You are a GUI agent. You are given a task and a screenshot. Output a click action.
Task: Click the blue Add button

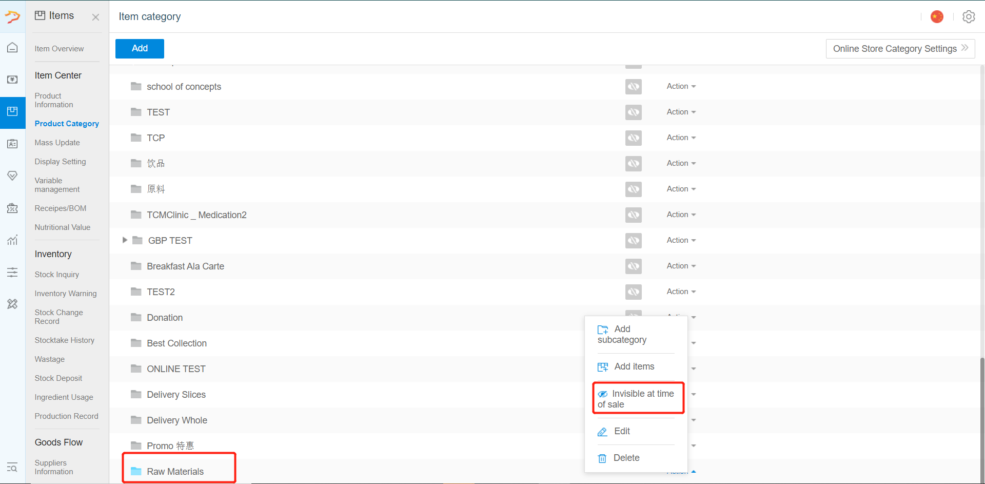[x=140, y=48]
